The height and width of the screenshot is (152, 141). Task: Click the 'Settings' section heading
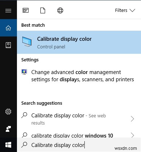pyautogui.click(x=30, y=60)
